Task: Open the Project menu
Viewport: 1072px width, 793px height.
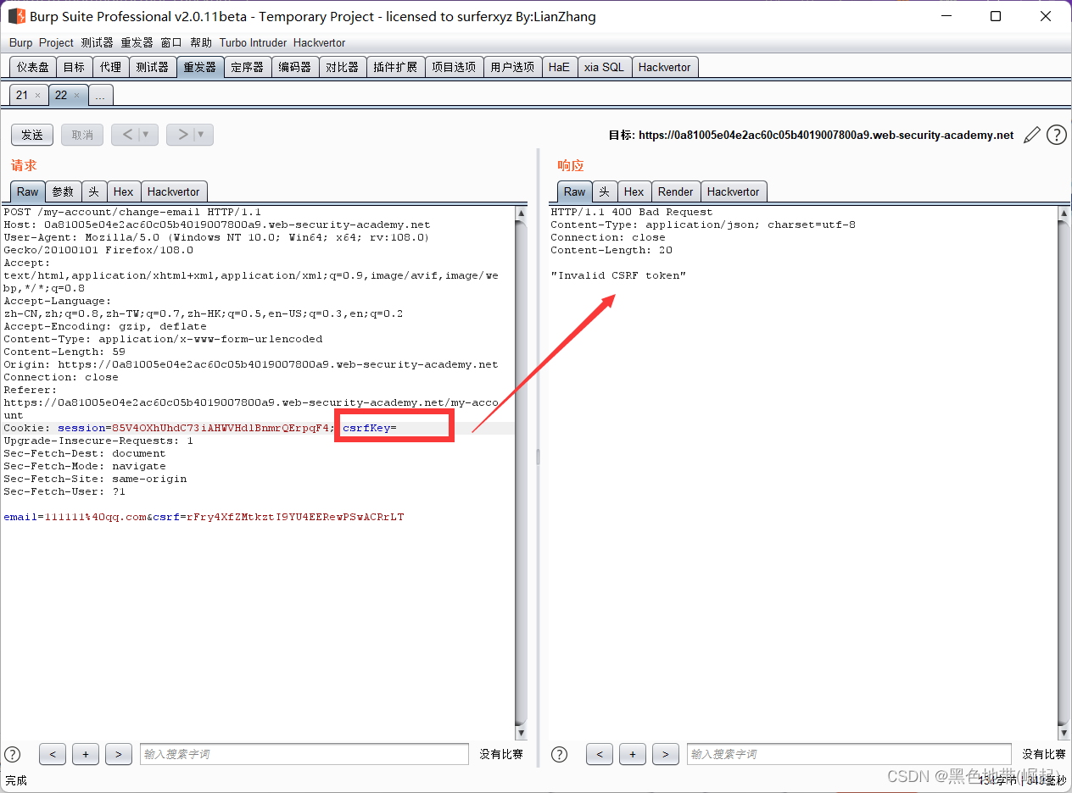Action: (x=56, y=42)
